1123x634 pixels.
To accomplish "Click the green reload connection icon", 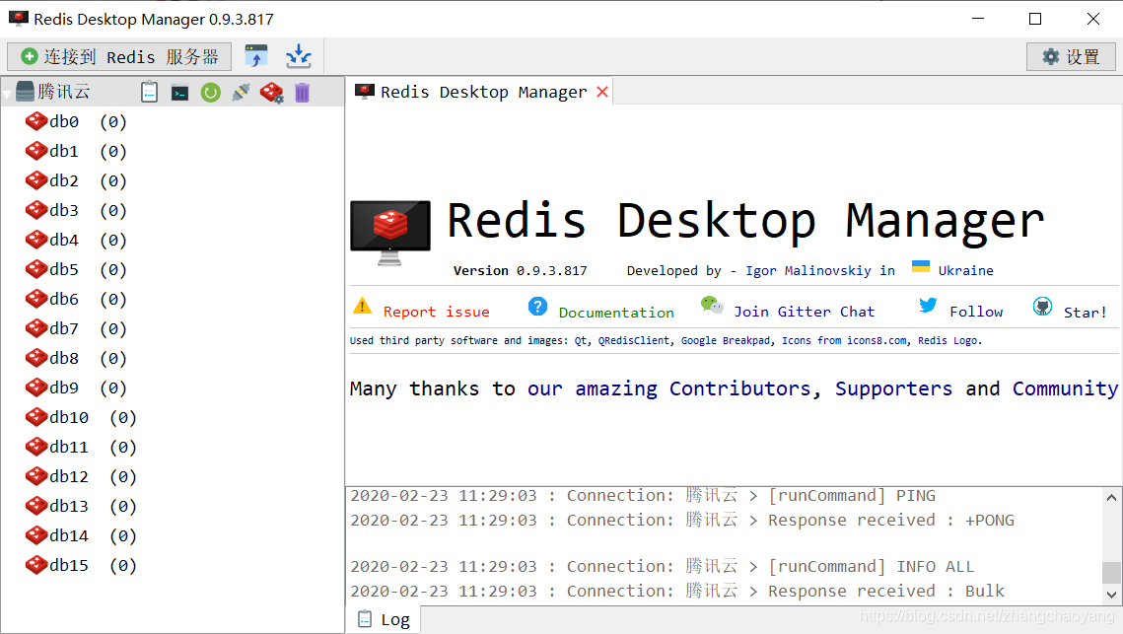I will tap(211, 93).
